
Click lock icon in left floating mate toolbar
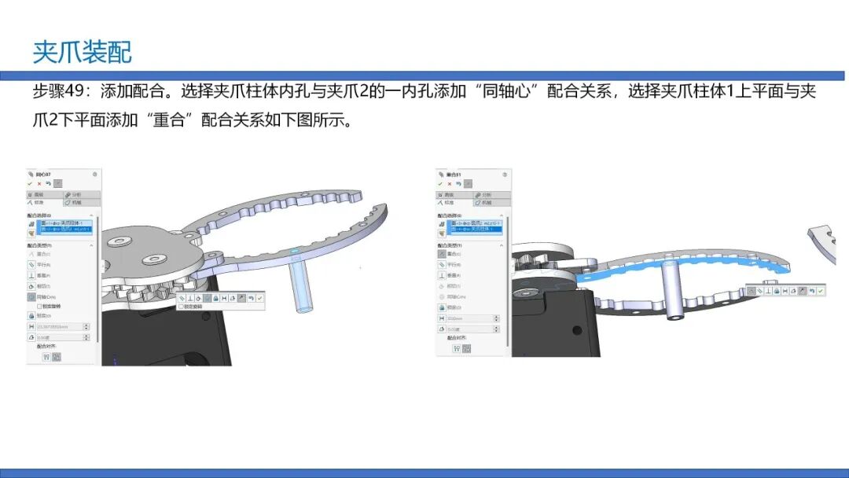tap(215, 298)
